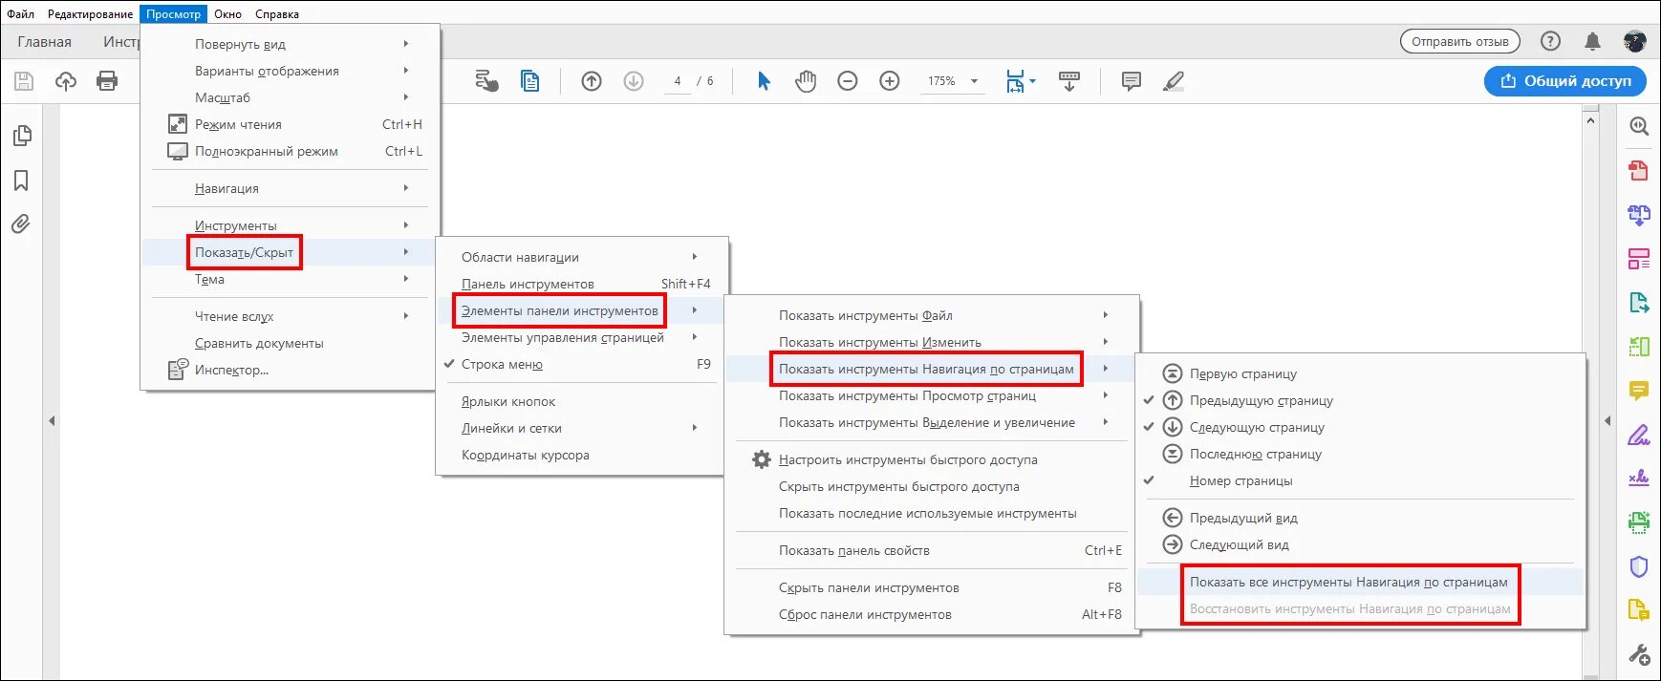Select Показать все инструменты Навигация по страницам
1661x681 pixels.
[x=1361, y=582]
